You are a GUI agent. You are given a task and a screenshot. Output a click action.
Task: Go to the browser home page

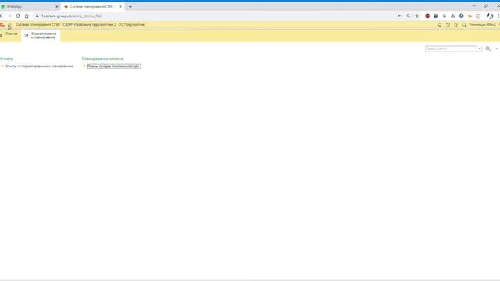click(27, 16)
